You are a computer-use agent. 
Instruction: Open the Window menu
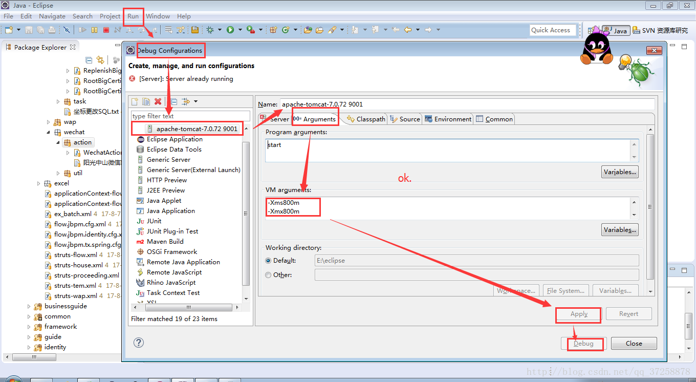(x=158, y=16)
